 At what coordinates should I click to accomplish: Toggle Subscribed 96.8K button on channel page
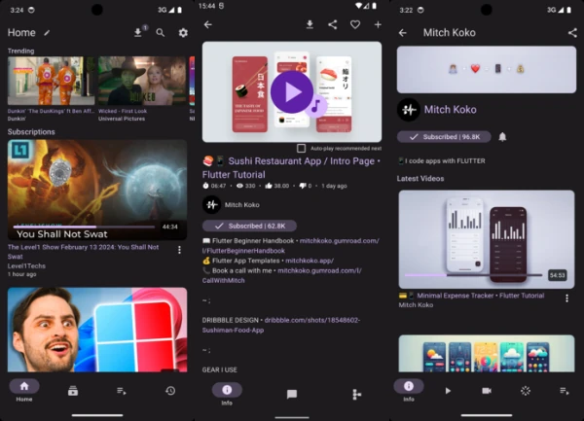pyautogui.click(x=444, y=137)
